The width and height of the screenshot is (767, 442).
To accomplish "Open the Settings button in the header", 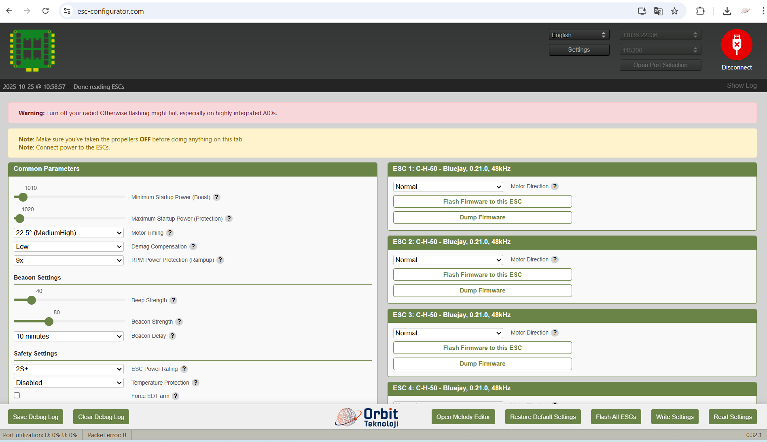I will tap(578, 50).
